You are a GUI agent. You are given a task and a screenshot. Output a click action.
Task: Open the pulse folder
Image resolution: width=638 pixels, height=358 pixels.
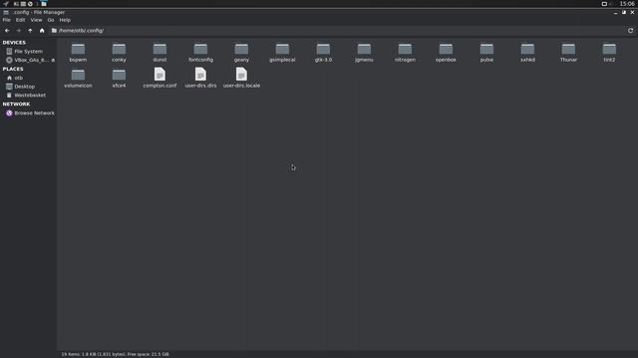pos(486,53)
